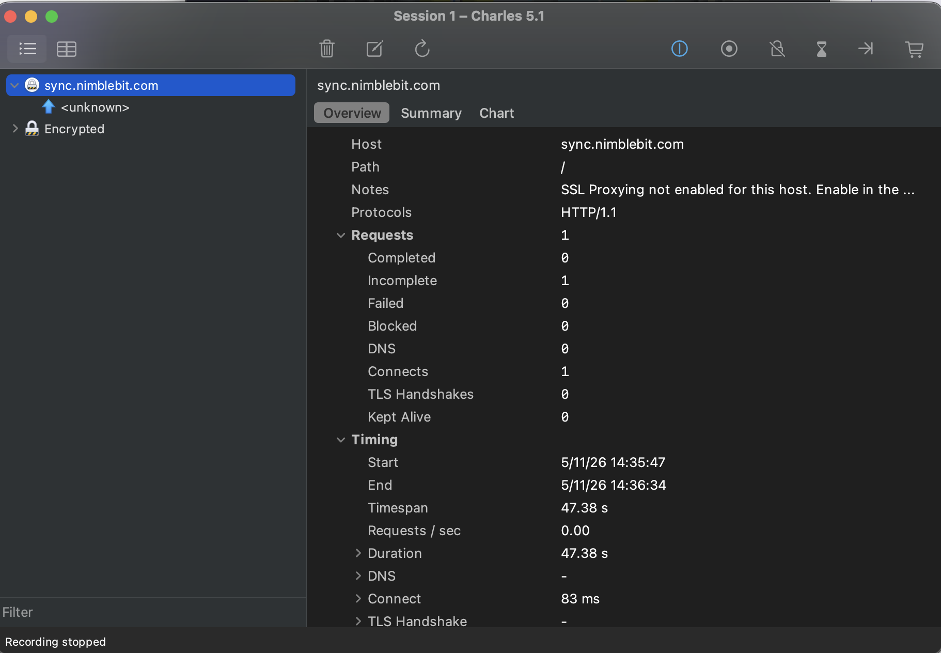941x653 pixels.
Task: Click the Protocols row label
Action: coord(381,212)
